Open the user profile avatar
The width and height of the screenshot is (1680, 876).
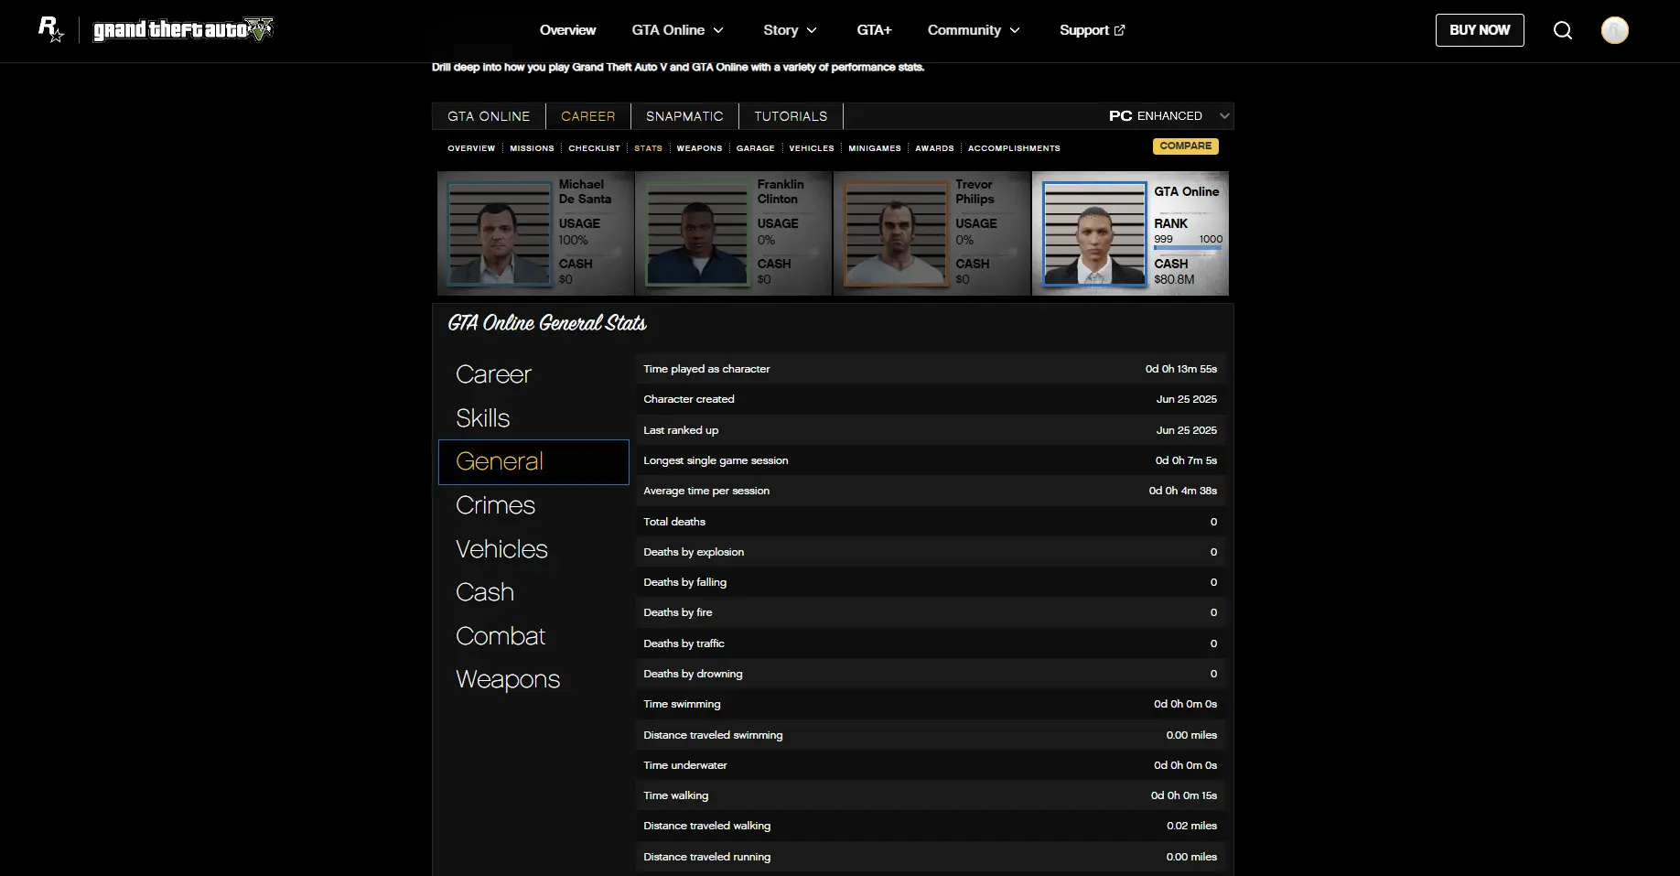(1614, 30)
